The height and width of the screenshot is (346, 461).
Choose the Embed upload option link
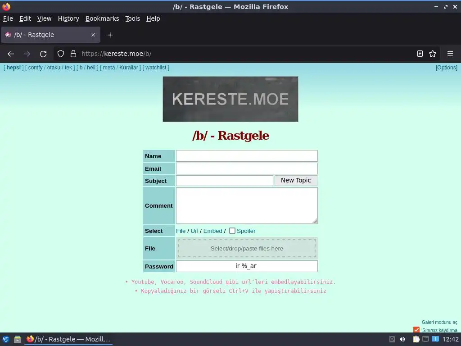213,231
